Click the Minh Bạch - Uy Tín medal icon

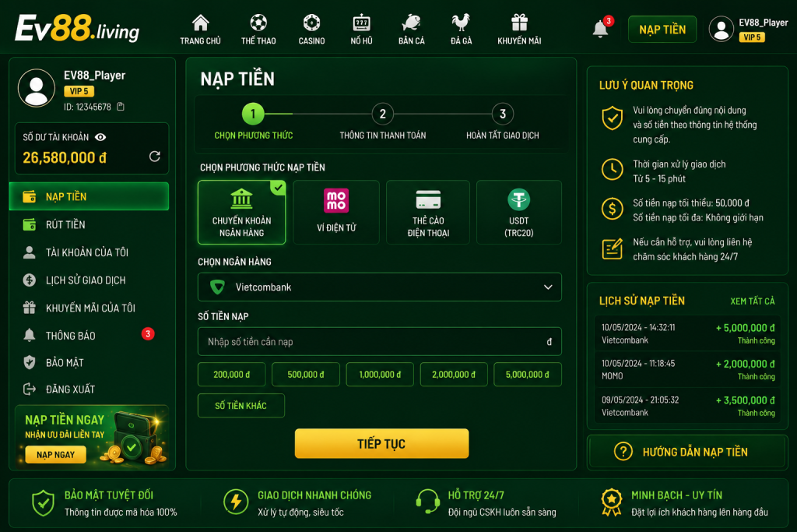coord(612,503)
